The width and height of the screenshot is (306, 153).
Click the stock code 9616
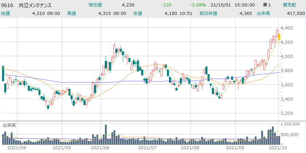(7, 5)
